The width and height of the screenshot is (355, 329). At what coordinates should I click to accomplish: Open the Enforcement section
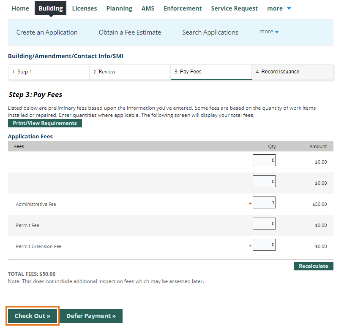[x=183, y=8]
